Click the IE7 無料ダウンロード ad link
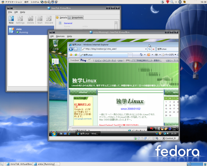This screenshot has width=207, height=166. pos(82,106)
